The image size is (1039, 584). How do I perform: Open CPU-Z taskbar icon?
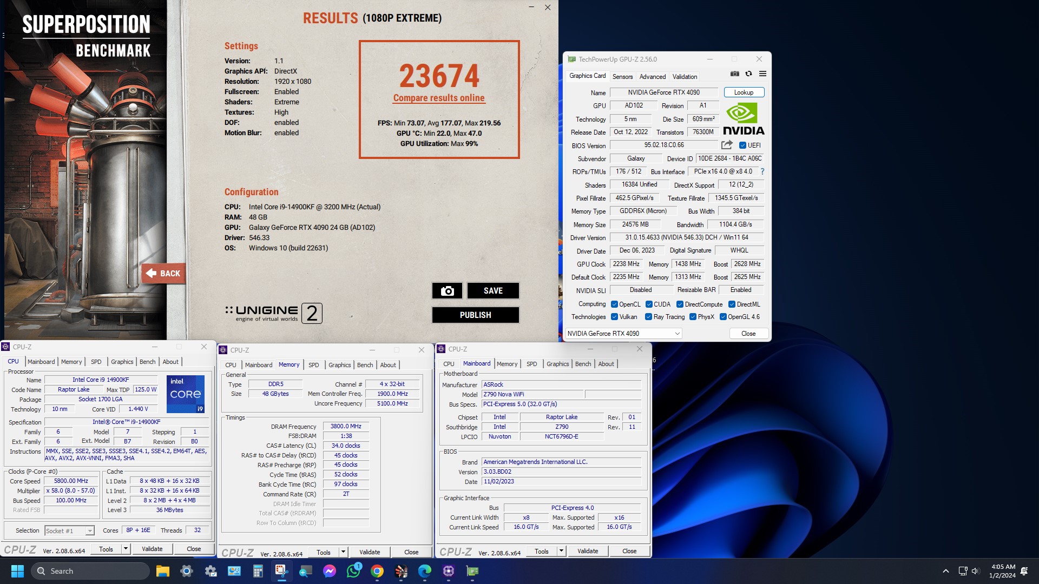pyautogui.click(x=449, y=571)
